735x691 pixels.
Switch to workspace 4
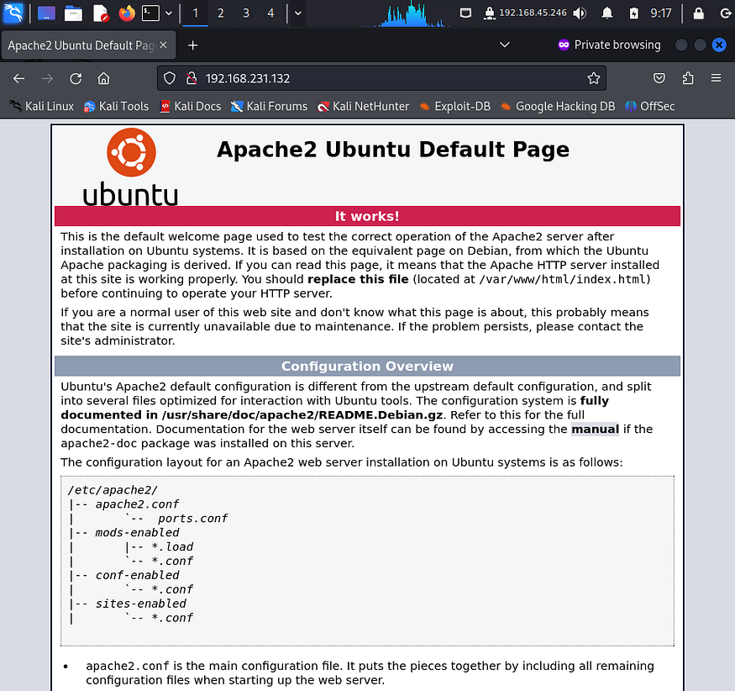270,13
